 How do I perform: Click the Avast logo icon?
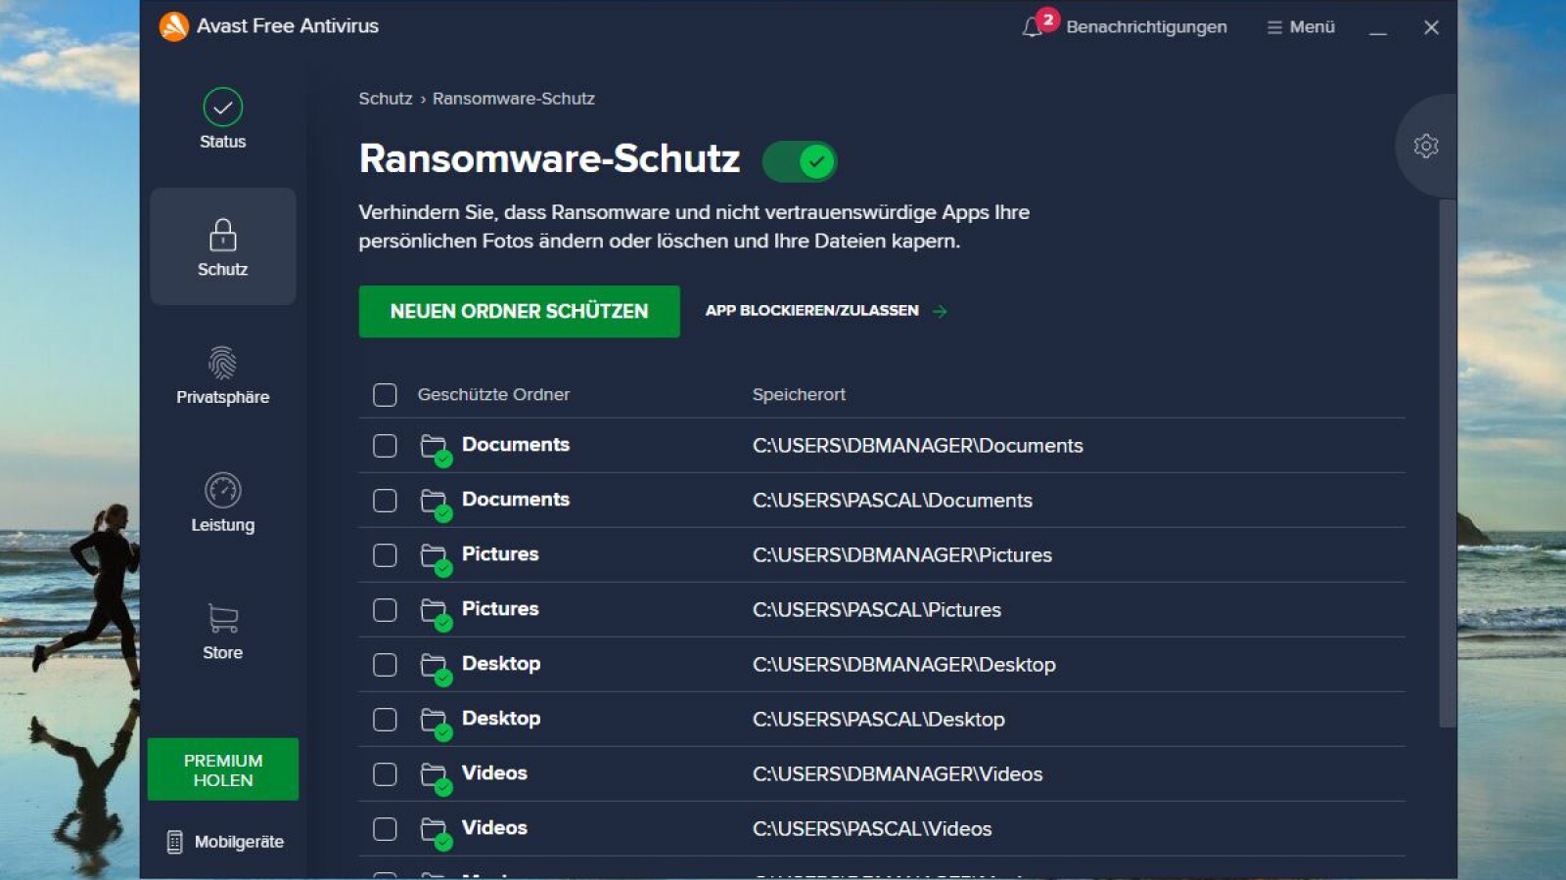click(173, 26)
